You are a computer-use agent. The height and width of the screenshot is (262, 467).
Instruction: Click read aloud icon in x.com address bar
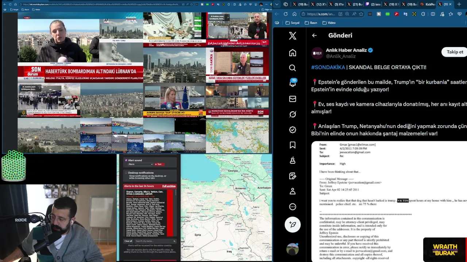354,14
